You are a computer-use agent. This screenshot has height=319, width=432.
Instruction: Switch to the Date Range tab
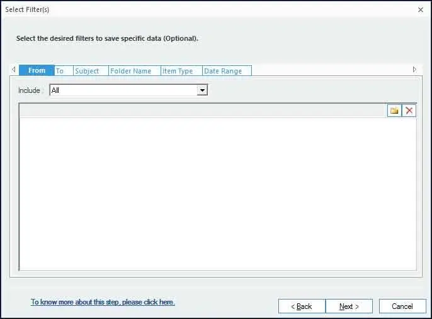click(227, 71)
